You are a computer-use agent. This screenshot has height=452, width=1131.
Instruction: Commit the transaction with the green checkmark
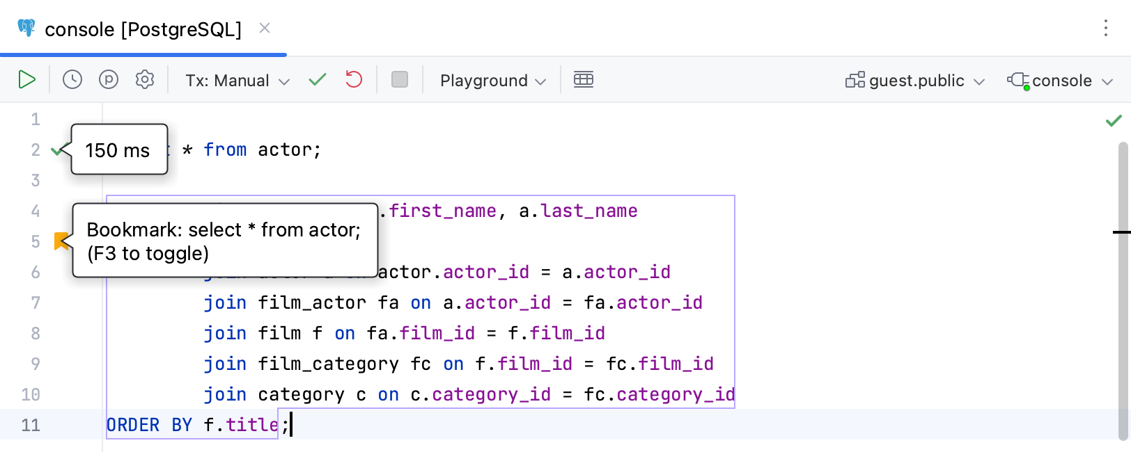coord(318,80)
